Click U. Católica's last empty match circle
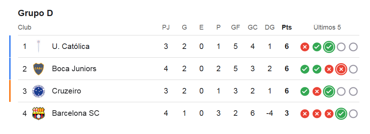This screenshot has width=370, height=134. click(x=353, y=47)
